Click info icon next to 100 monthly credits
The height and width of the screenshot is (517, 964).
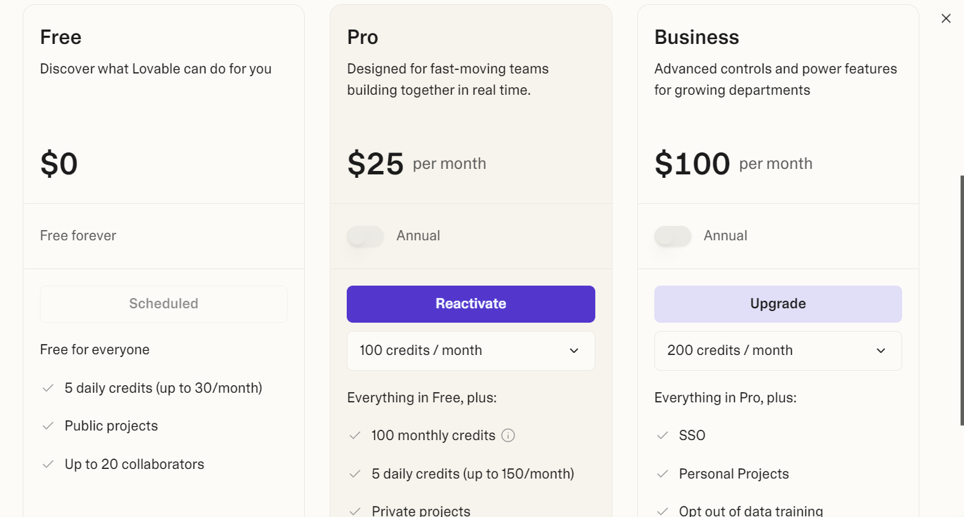(x=508, y=435)
